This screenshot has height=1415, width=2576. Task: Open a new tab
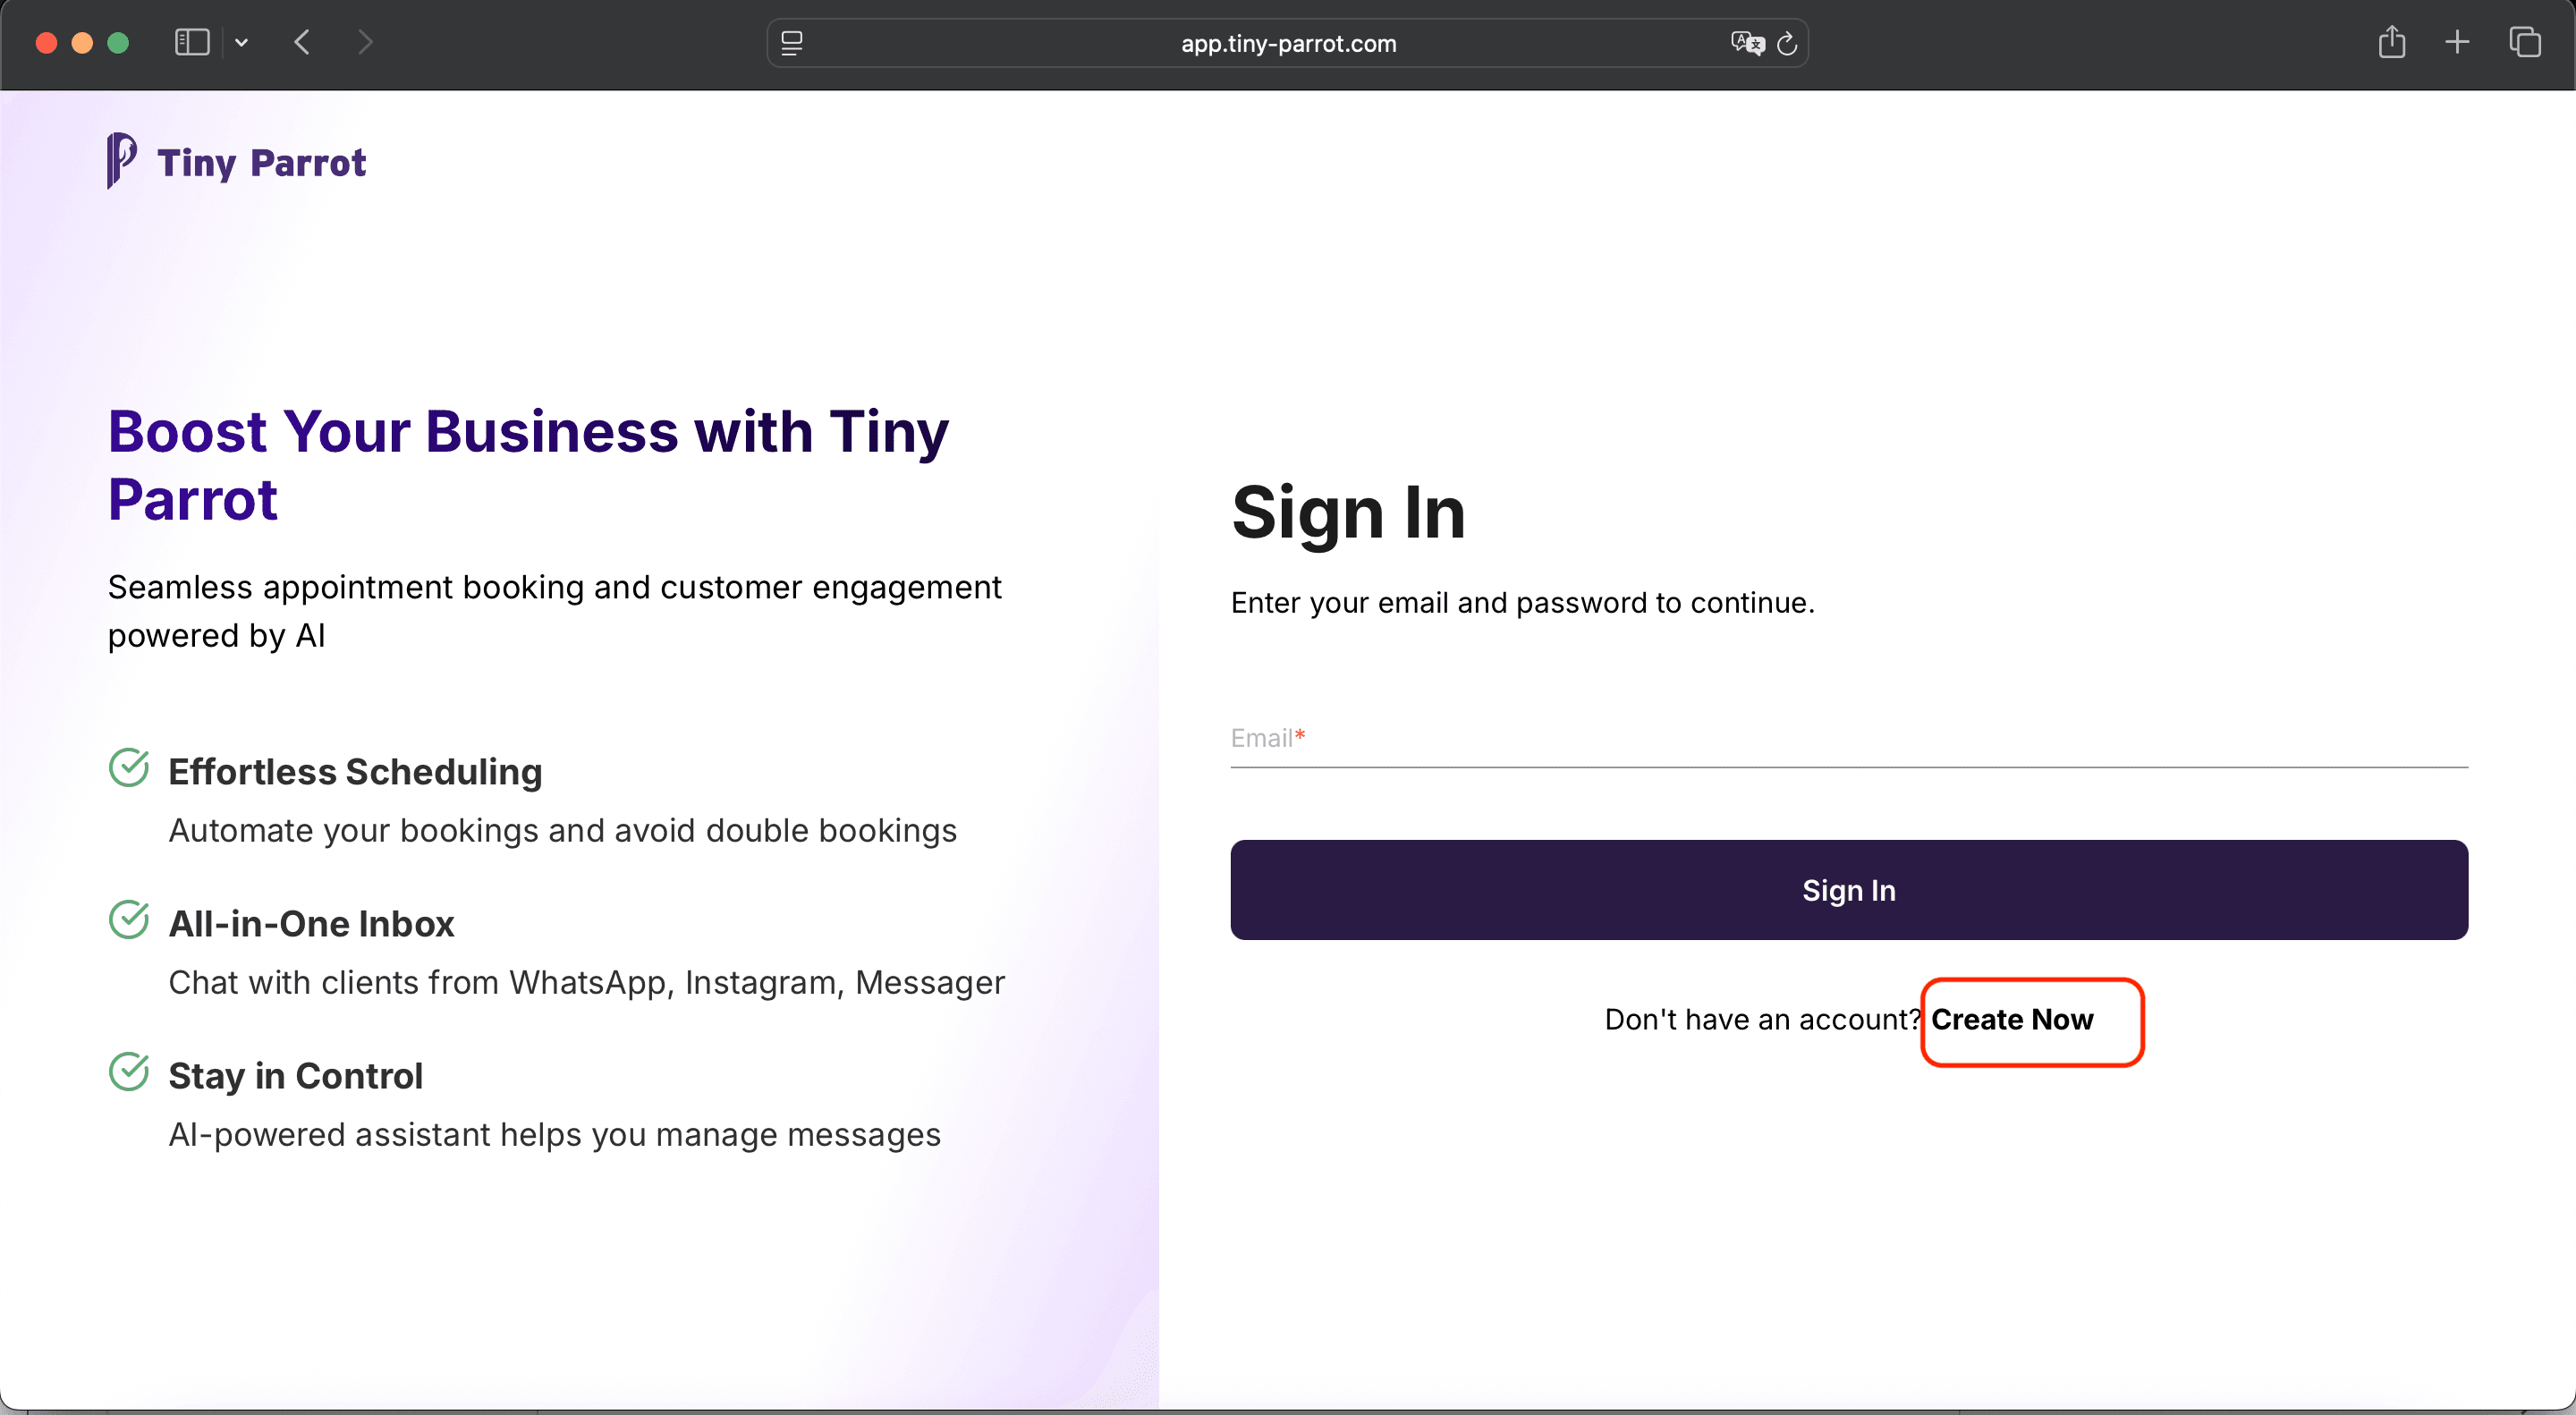coord(2458,42)
